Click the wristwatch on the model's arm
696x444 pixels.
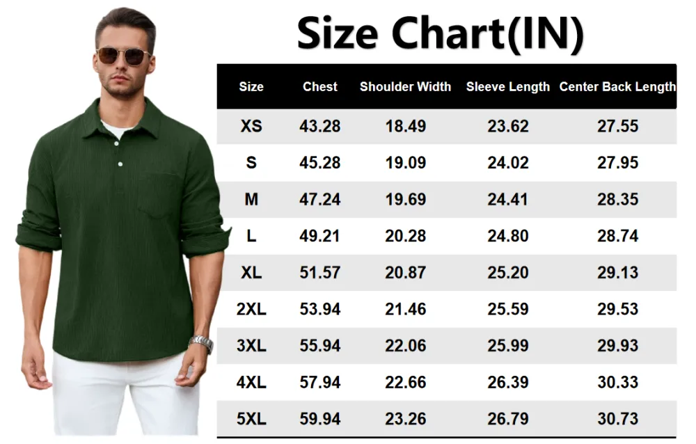[201, 344]
